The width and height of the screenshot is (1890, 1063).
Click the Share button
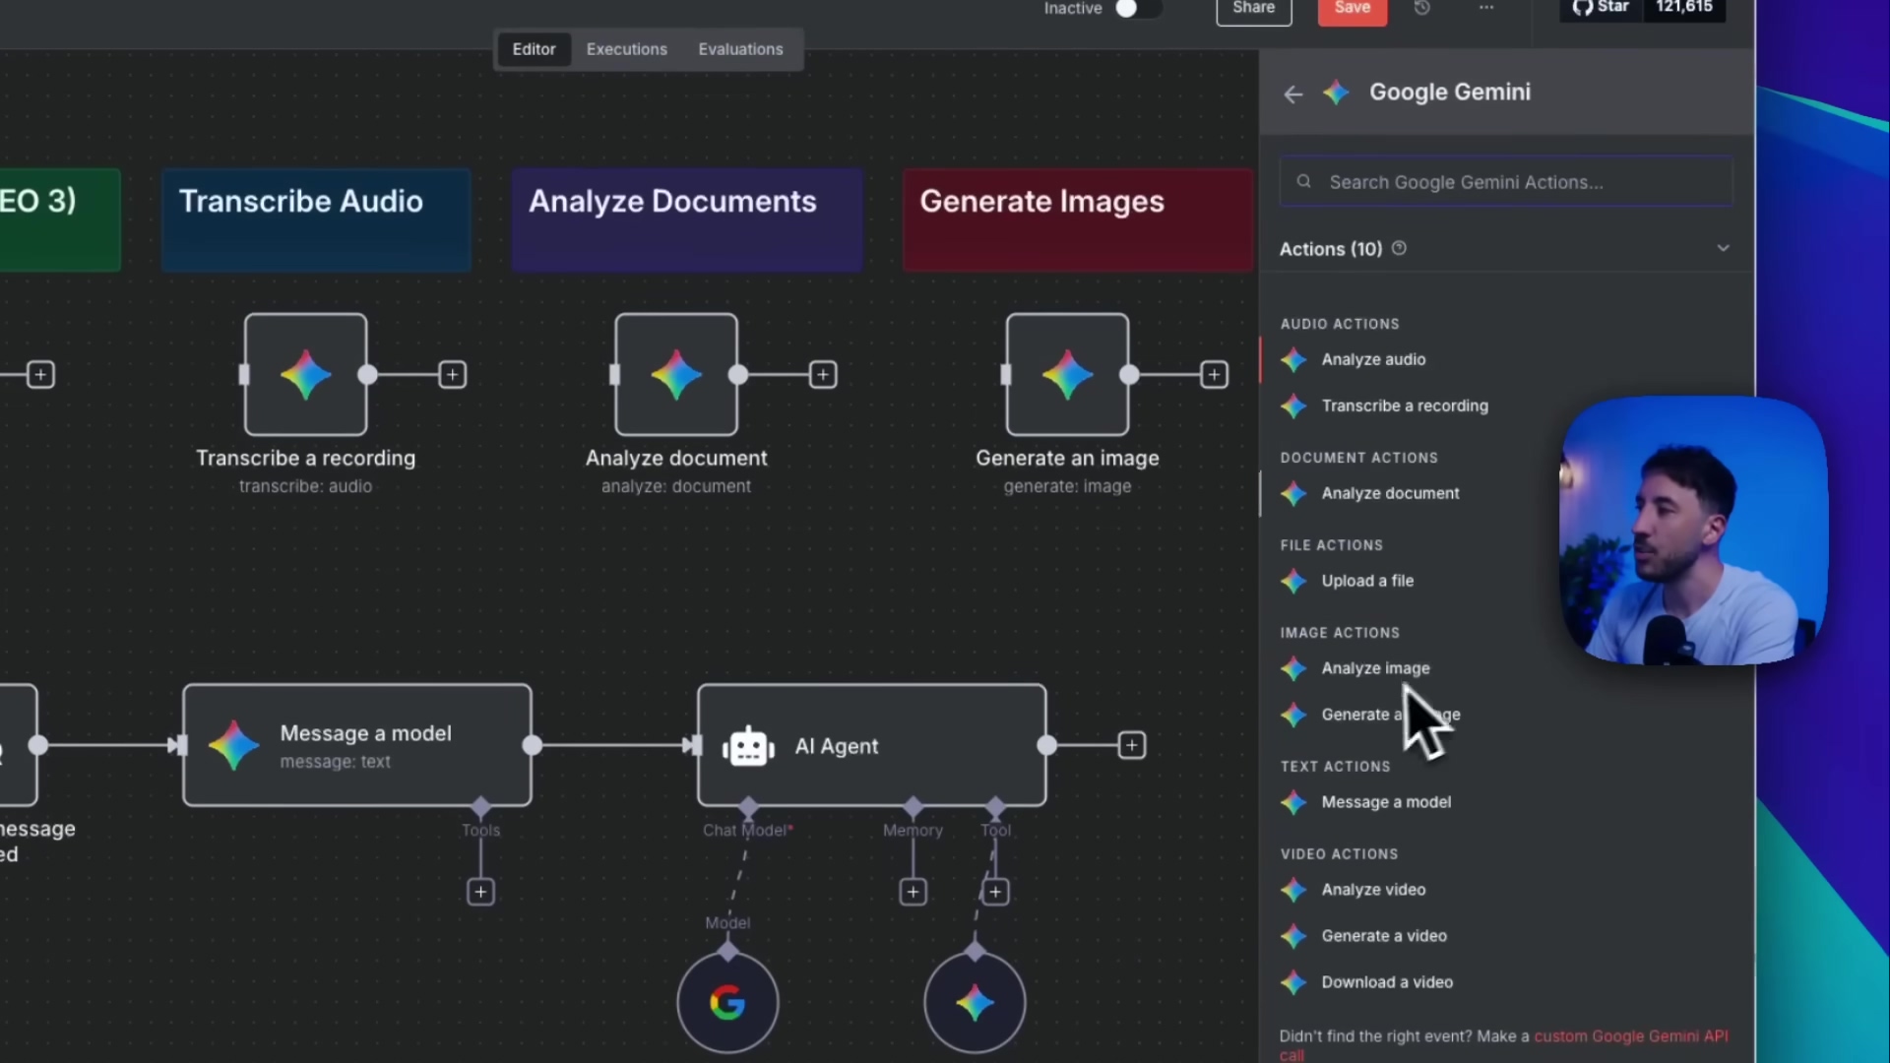[x=1254, y=9]
